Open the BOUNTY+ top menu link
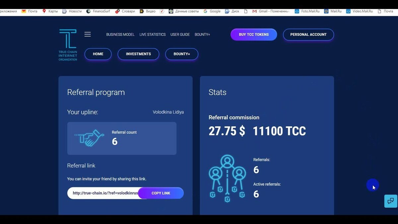Image resolution: width=398 pixels, height=224 pixels. [202, 35]
